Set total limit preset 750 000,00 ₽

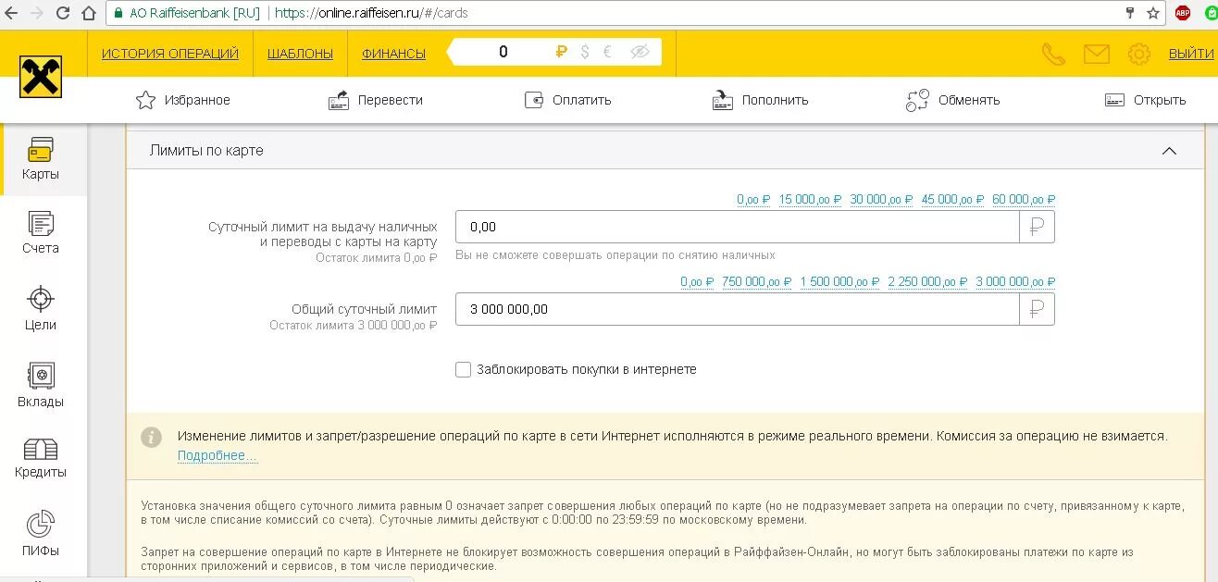757,281
